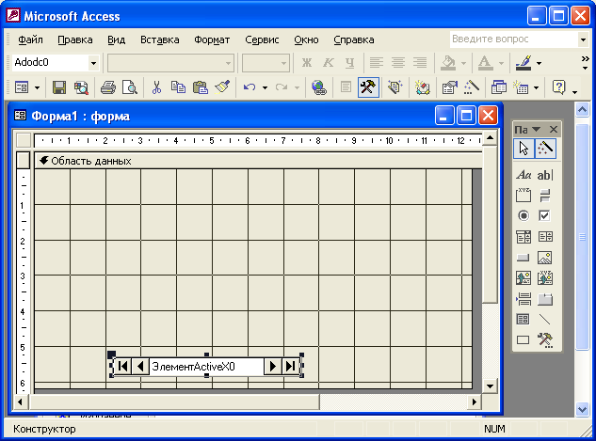Click the Help question mark icon
This screenshot has height=441, width=596.
click(x=558, y=87)
